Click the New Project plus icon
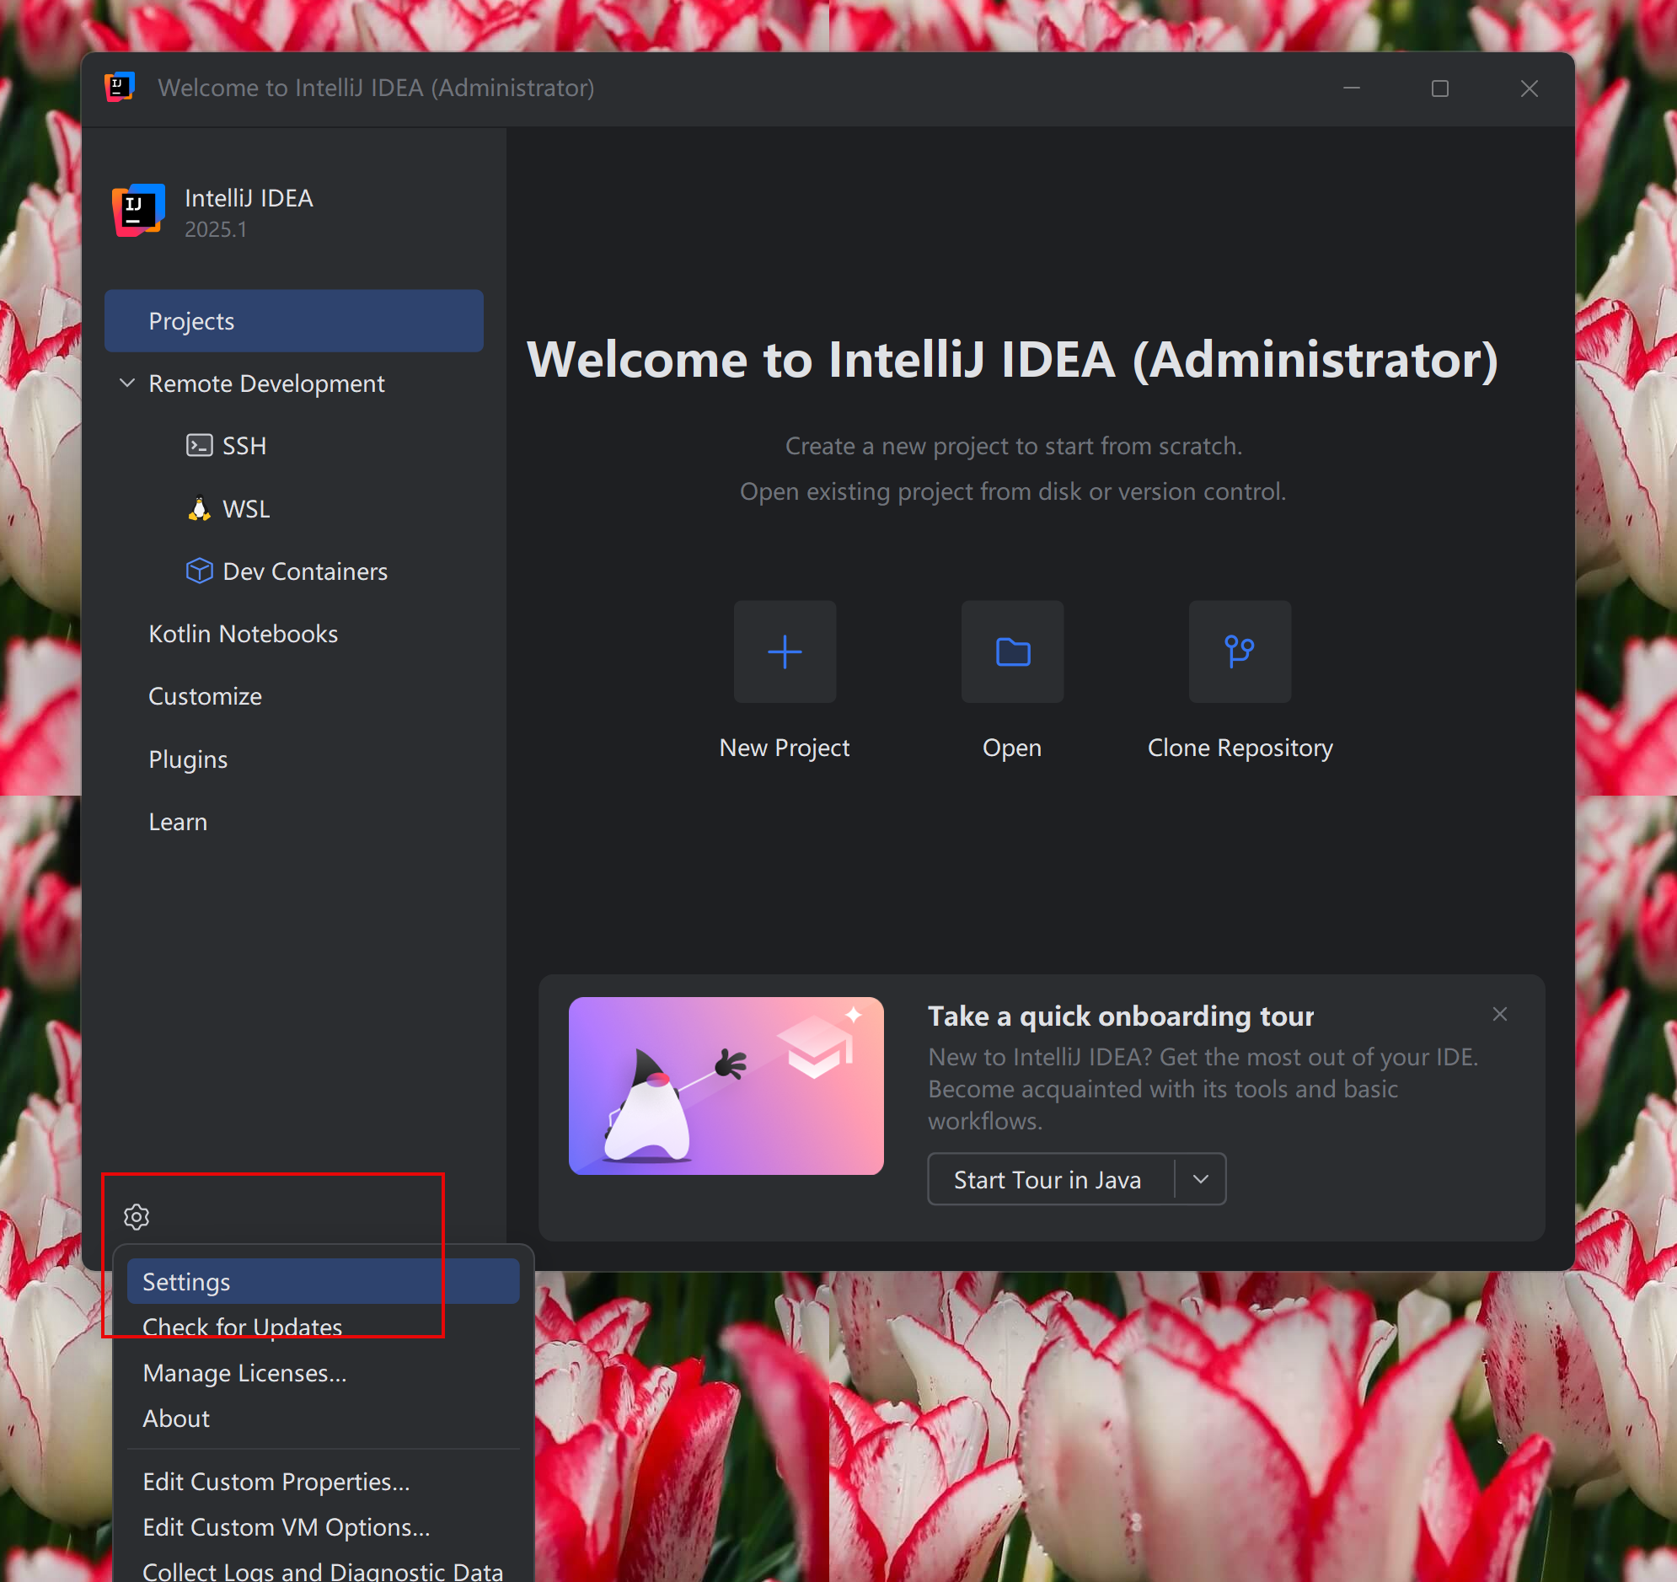The image size is (1677, 1582). point(784,652)
